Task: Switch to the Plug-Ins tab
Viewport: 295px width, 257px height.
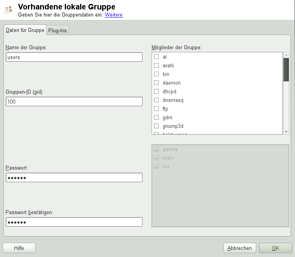Action: [x=57, y=30]
